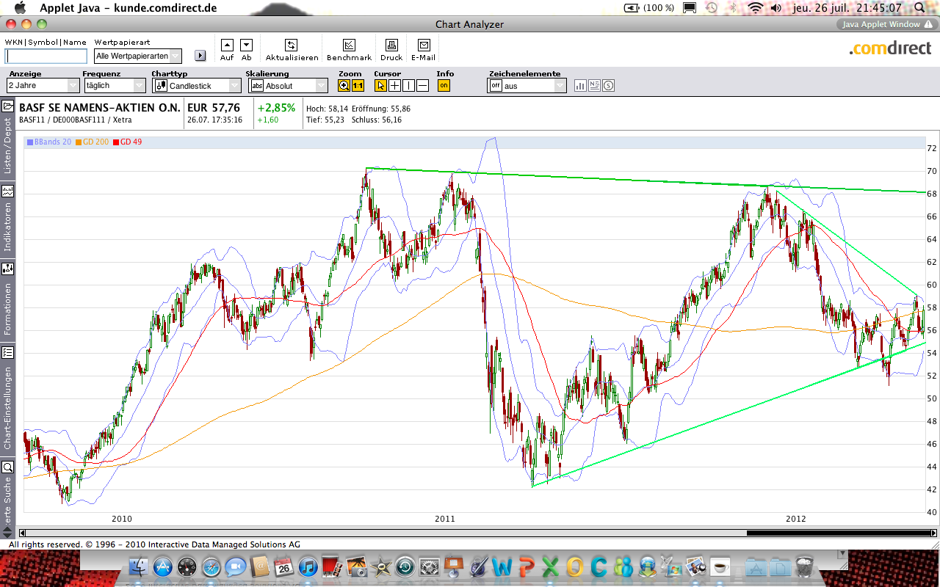Click the Druck print icon

391,45
